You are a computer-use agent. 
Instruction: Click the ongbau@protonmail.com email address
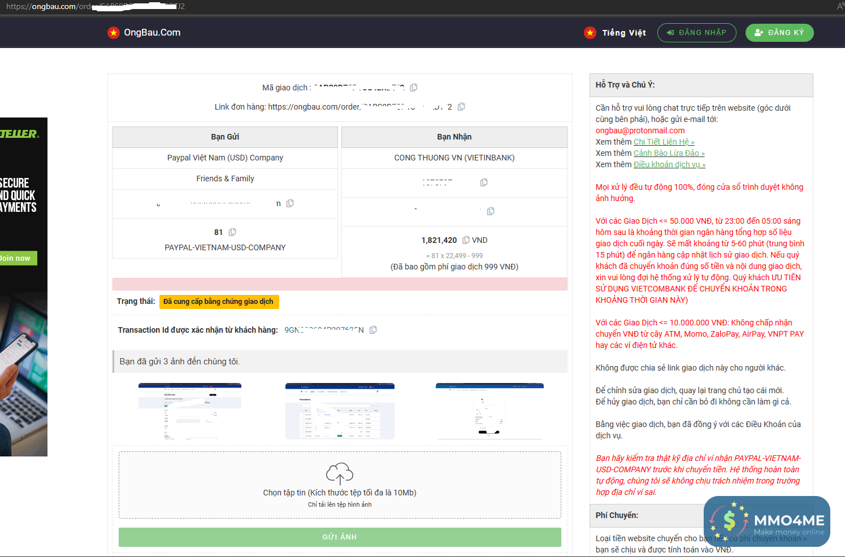(x=640, y=130)
